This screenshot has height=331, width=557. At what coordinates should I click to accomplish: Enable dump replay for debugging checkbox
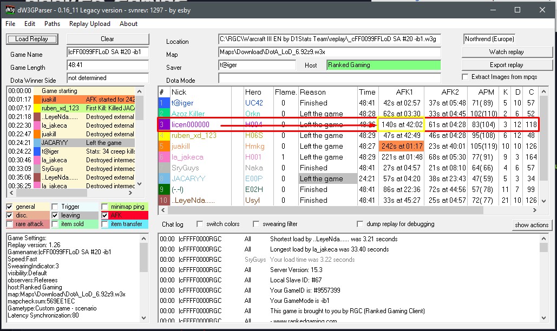[360, 224]
